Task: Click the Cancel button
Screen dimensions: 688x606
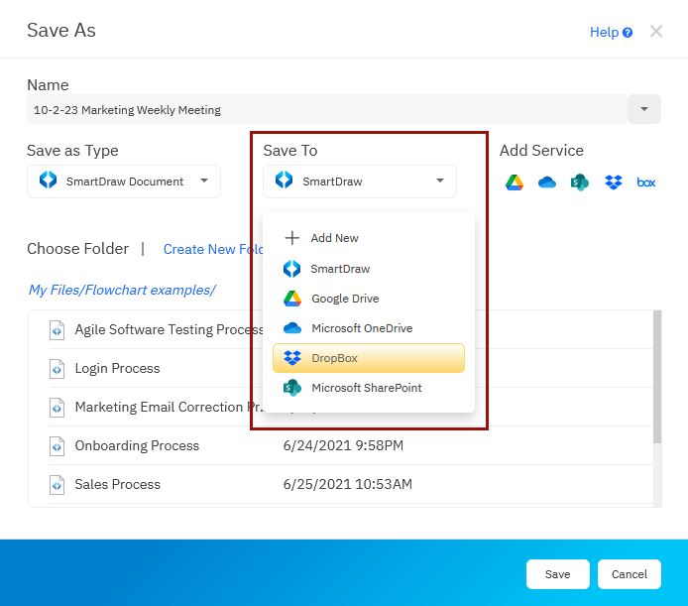Action: pyautogui.click(x=630, y=574)
